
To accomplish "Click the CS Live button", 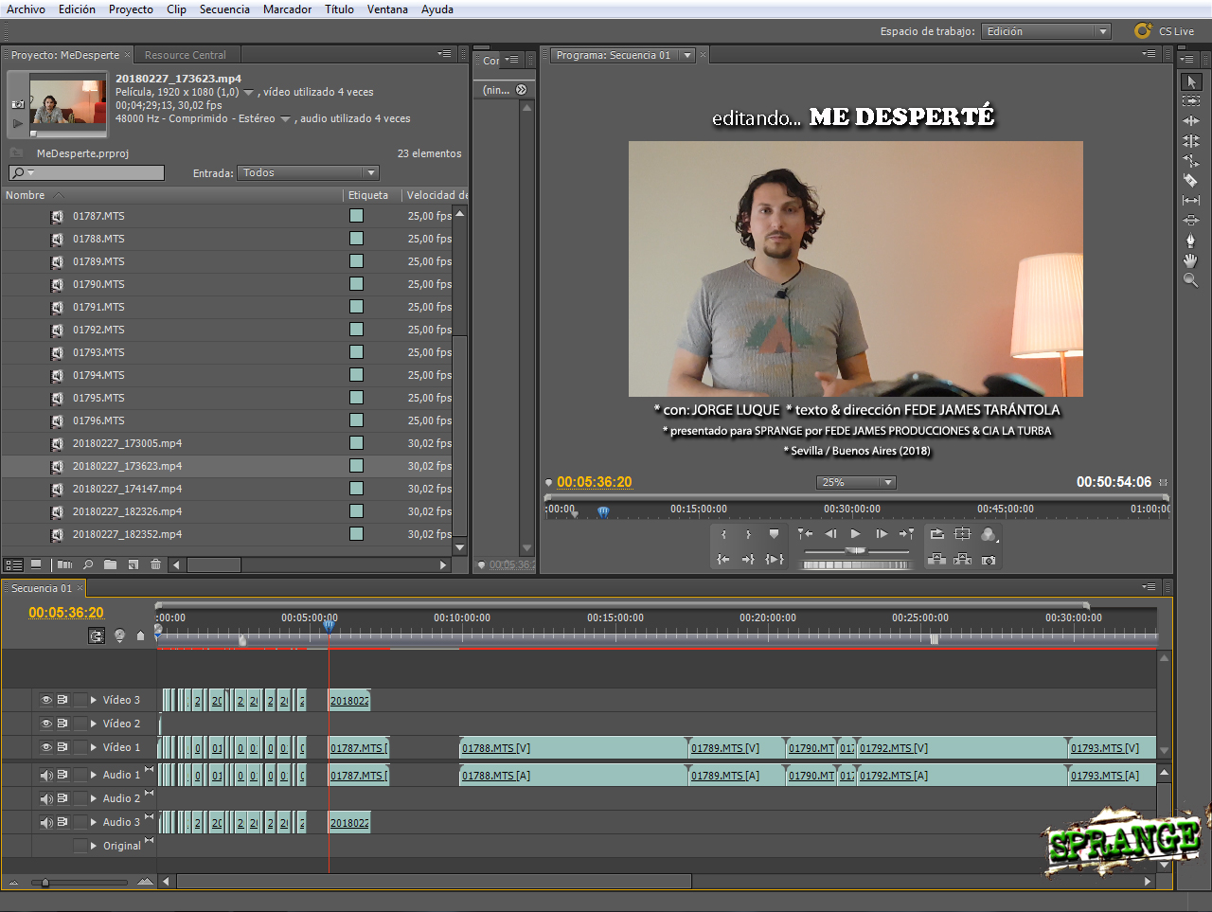I will [x=1164, y=31].
